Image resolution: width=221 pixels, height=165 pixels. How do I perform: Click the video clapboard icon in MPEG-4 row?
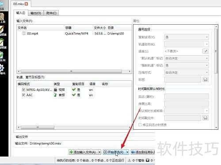click(x=56, y=90)
